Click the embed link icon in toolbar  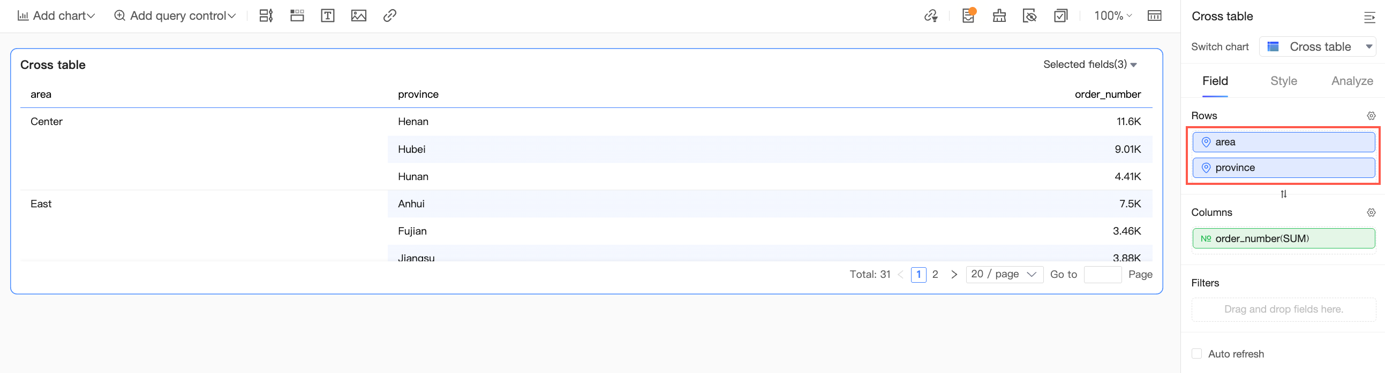tap(390, 15)
